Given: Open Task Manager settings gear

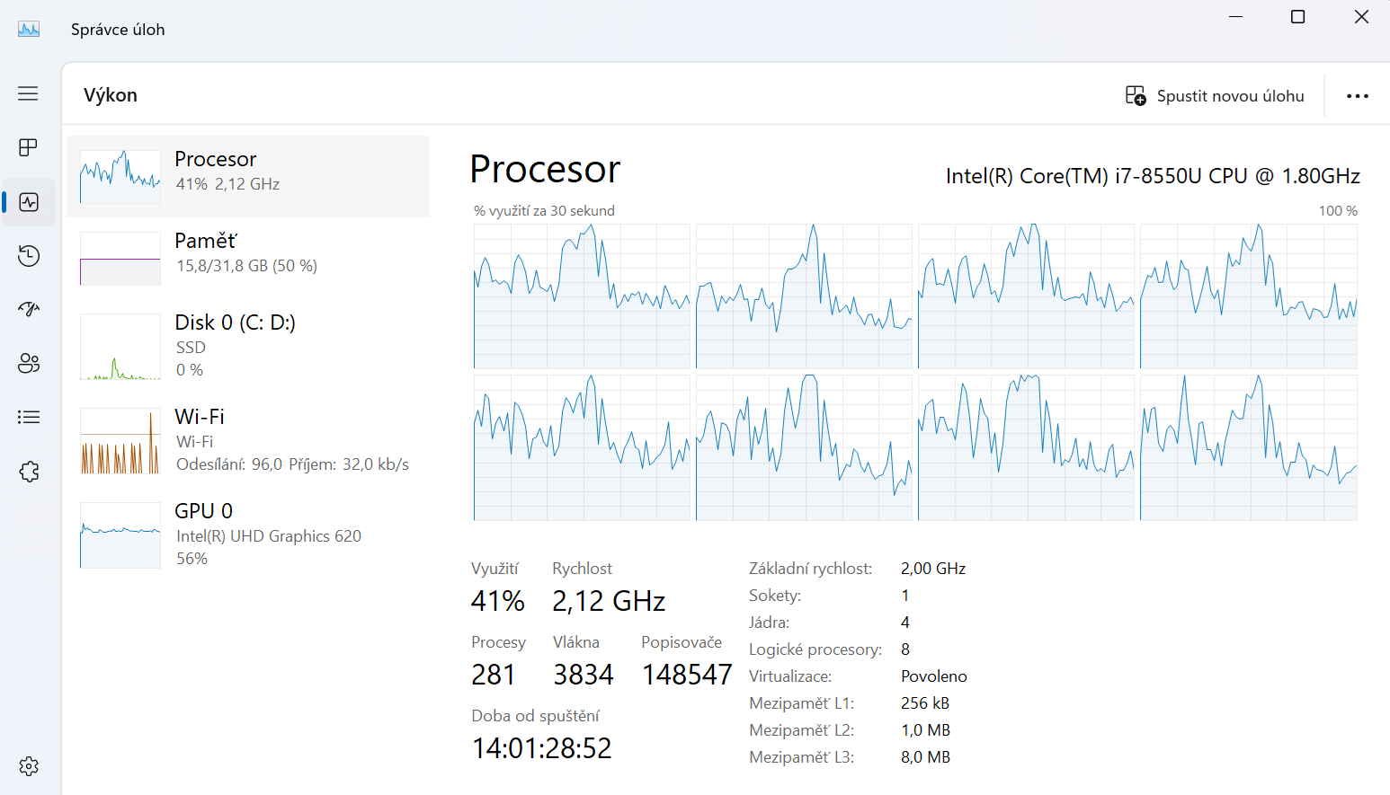Looking at the screenshot, I should 29,766.
